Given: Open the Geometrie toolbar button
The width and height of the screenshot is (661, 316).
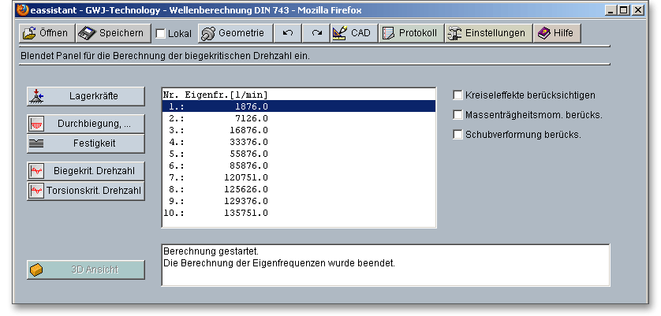Looking at the screenshot, I should (236, 34).
